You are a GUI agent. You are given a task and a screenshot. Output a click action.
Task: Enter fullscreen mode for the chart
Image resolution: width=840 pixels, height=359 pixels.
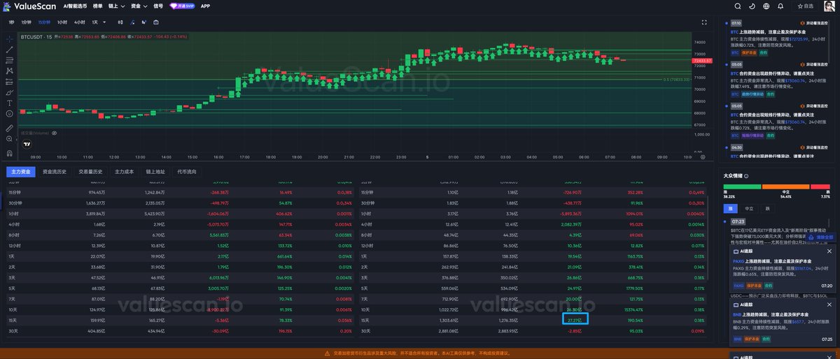704,22
